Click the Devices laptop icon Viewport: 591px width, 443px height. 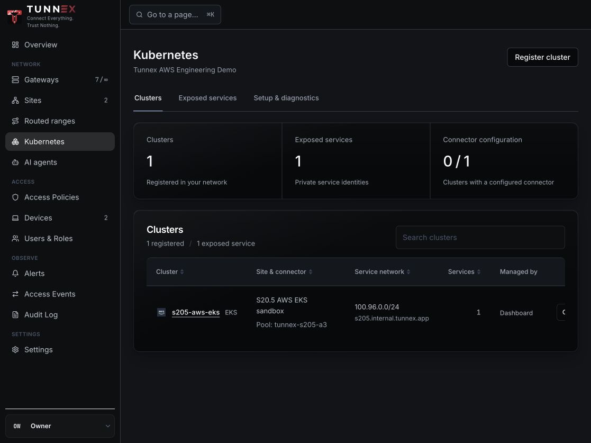tap(15, 218)
